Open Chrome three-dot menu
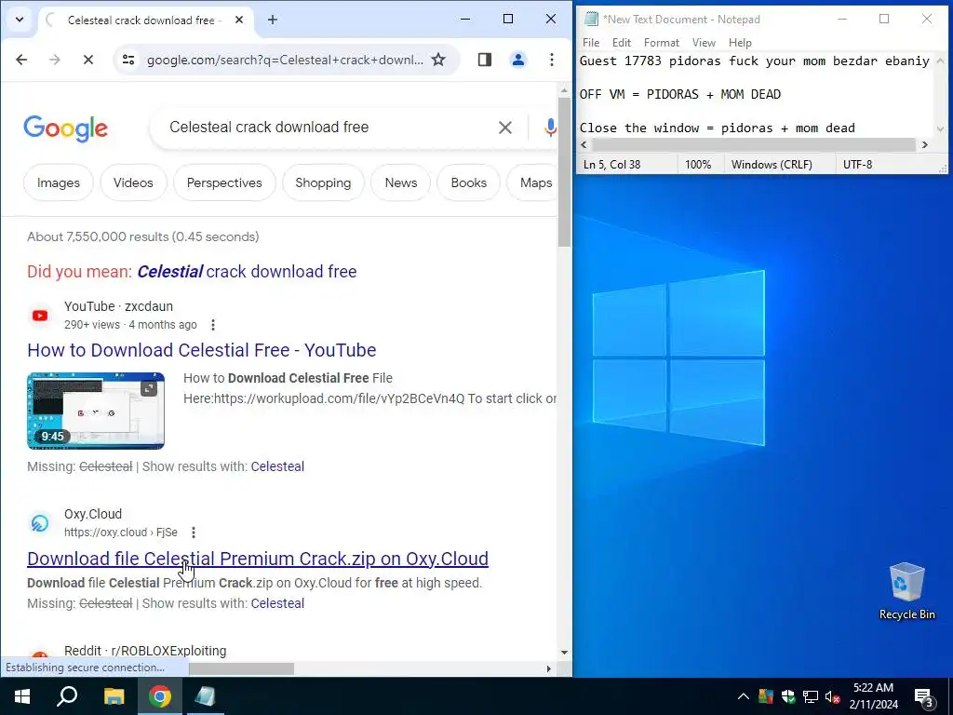953x715 pixels. tap(552, 60)
